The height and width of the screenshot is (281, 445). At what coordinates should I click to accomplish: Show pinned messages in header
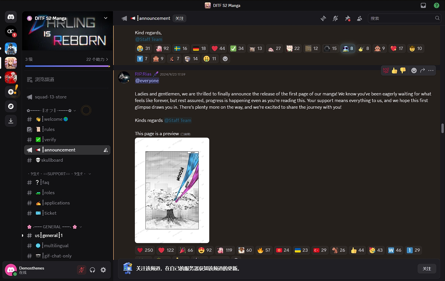point(347,18)
